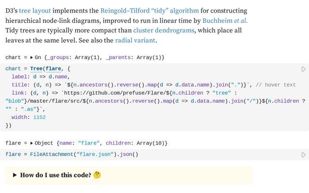
Task: Run the flare FileAttachment cell play icon
Action: pyautogui.click(x=304, y=155)
